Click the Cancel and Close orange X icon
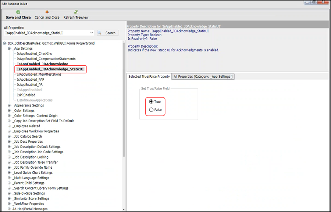The image size is (331, 212). (47, 12)
